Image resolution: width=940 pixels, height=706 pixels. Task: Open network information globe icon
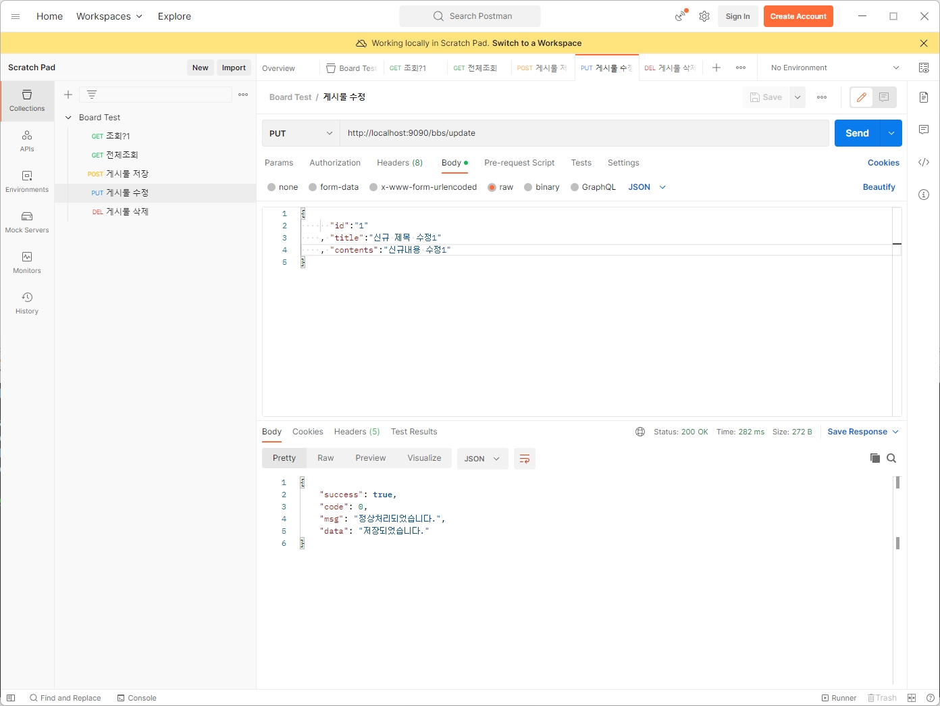[640, 432]
